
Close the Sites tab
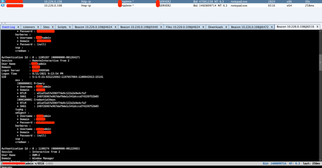click(x=53, y=27)
